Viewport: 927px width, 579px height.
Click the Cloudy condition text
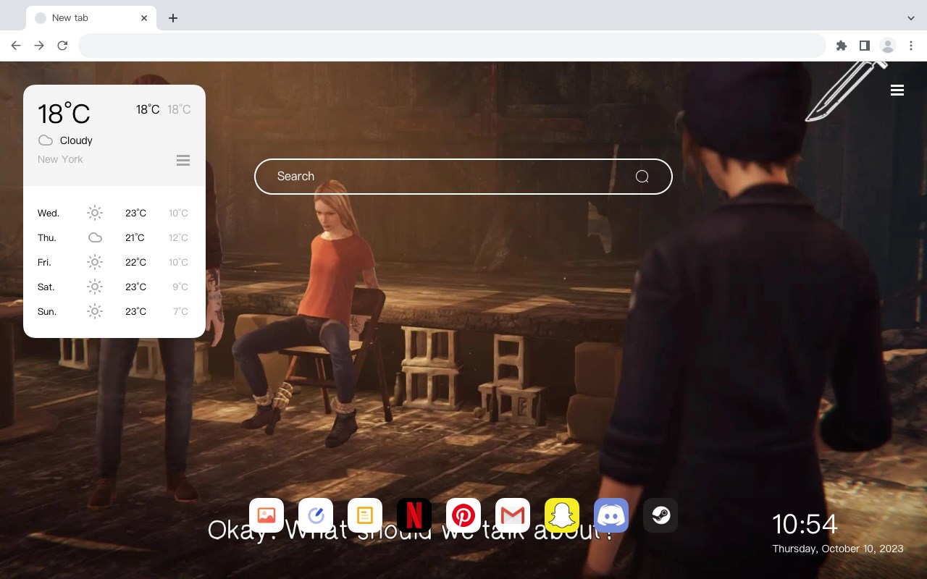[76, 140]
